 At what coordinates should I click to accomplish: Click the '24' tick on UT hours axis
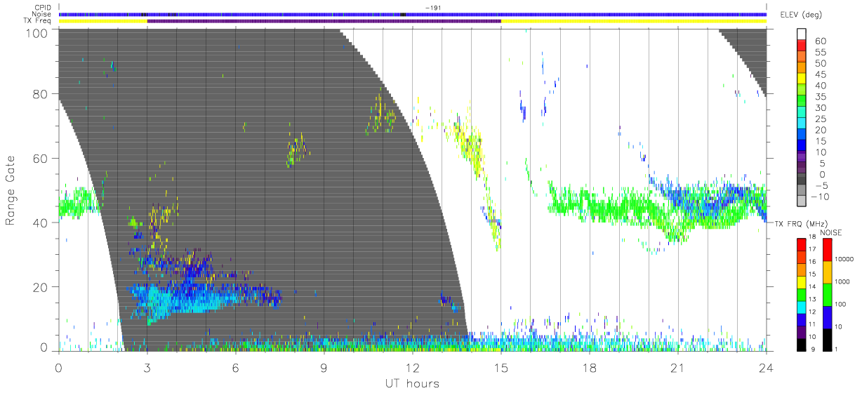(766, 366)
